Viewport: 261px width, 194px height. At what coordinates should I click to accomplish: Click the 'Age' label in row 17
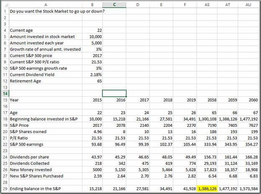13,113
